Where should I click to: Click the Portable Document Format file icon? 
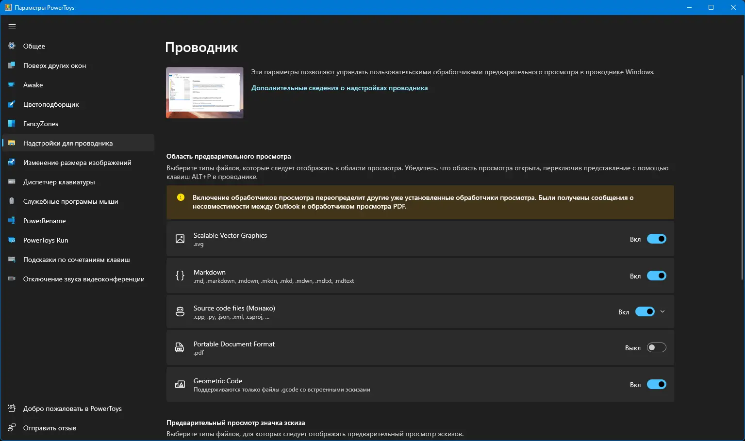pos(180,347)
